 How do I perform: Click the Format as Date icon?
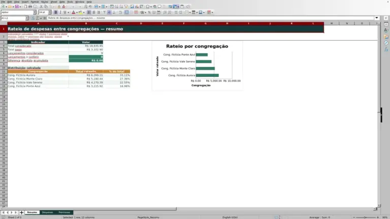[x=158, y=12]
